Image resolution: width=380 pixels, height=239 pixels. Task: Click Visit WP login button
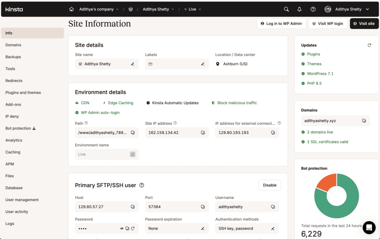pos(328,23)
